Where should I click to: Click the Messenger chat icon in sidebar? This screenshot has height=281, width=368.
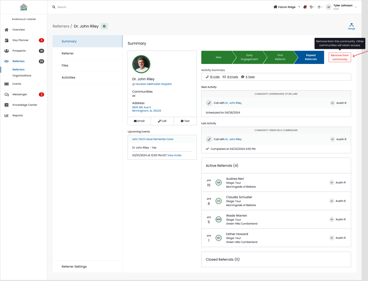(7, 95)
